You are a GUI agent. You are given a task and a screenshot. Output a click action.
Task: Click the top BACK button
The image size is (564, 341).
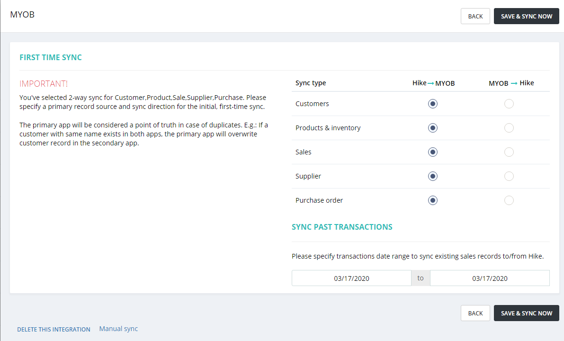tap(475, 16)
